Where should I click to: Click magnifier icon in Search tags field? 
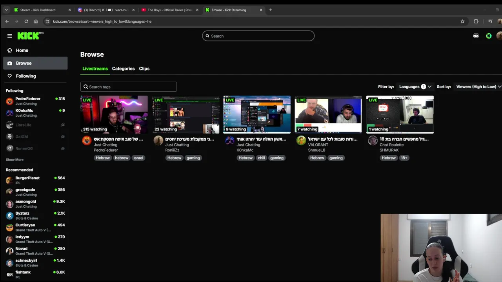[85, 87]
